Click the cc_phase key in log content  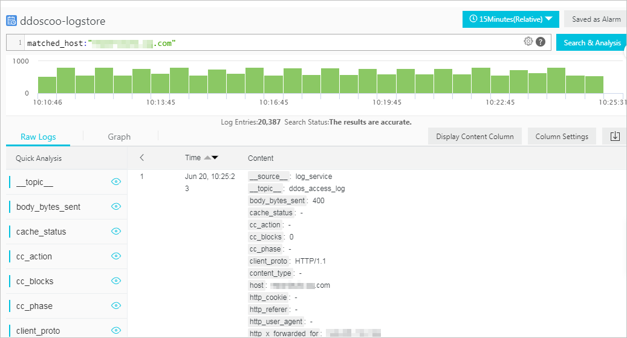click(265, 249)
